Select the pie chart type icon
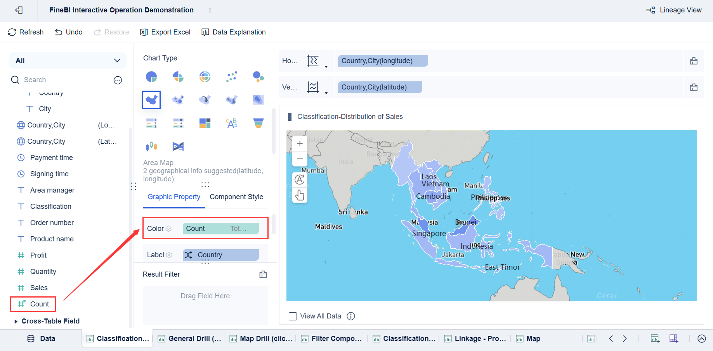Screen dimensions: 713x351 (x=151, y=77)
